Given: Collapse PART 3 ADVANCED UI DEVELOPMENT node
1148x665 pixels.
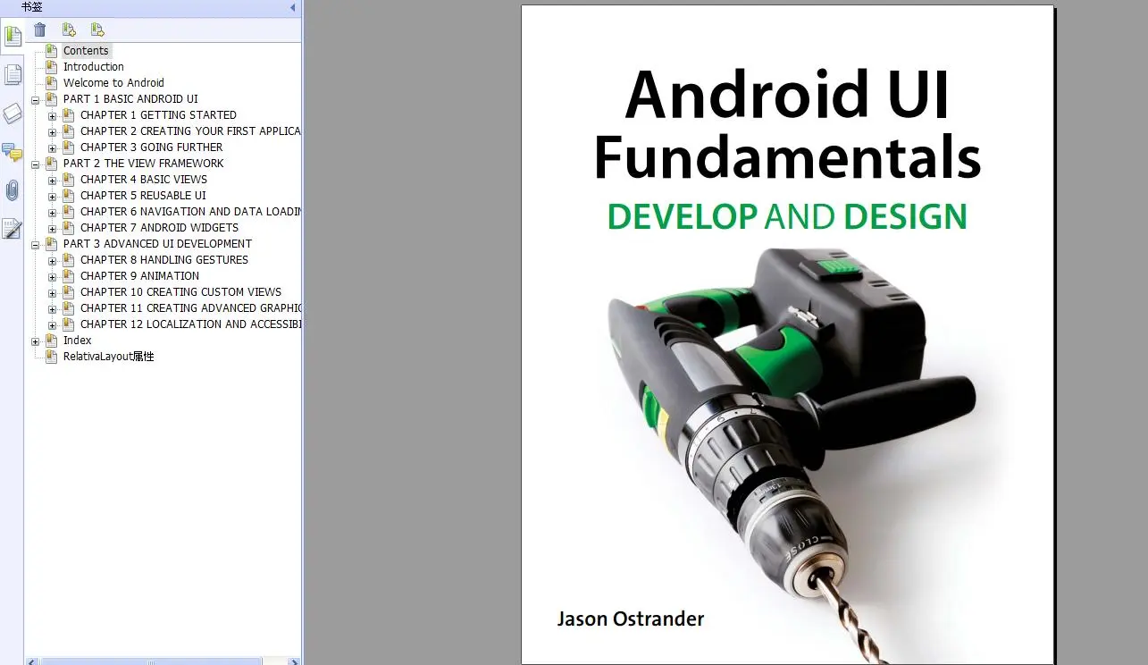Looking at the screenshot, I should (36, 245).
